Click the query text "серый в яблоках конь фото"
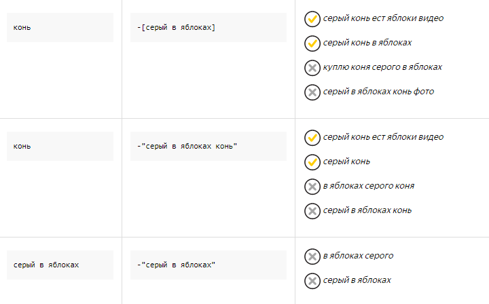 point(378,92)
